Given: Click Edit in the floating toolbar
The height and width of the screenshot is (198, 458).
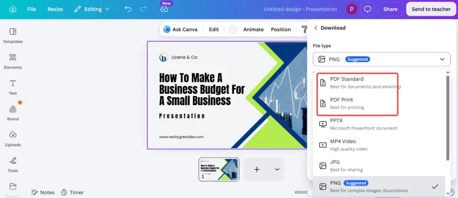Looking at the screenshot, I should point(214,29).
